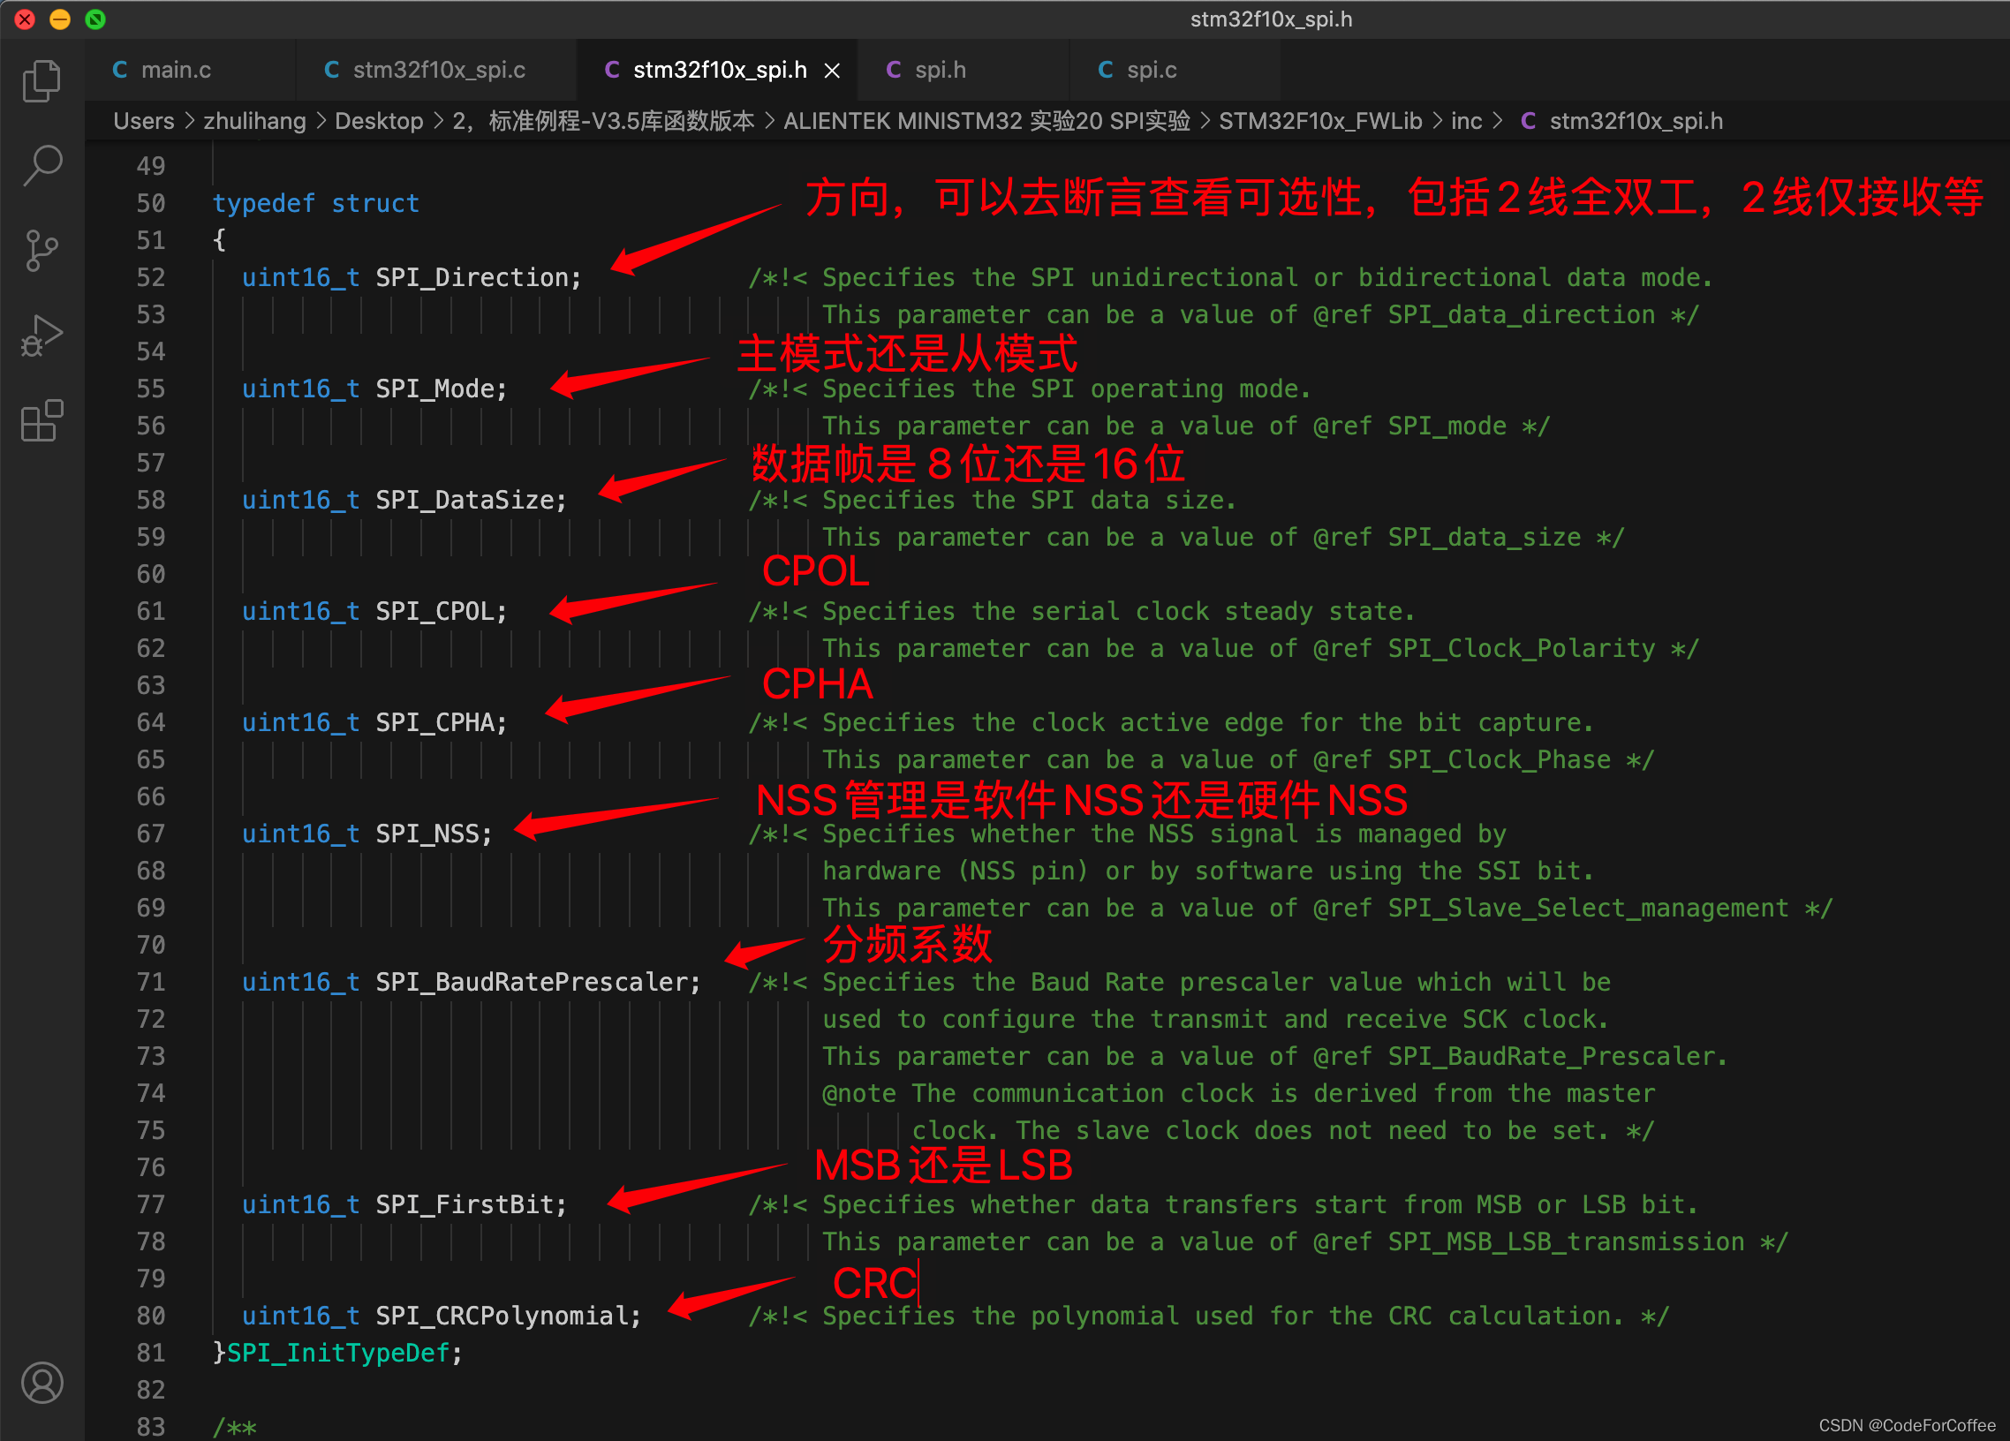The image size is (2010, 1441).
Task: Switch to the spi.h tab
Action: pyautogui.click(x=941, y=69)
